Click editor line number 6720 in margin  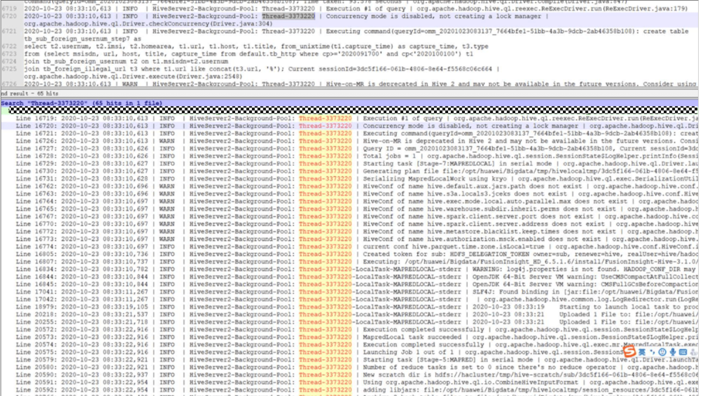point(9,17)
